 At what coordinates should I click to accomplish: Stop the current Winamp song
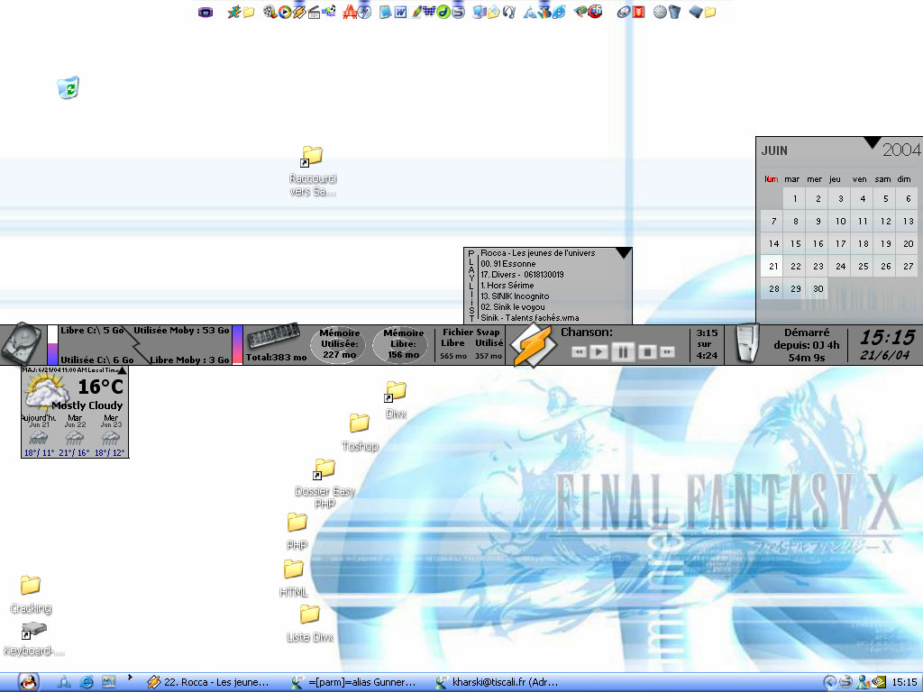[x=646, y=351]
